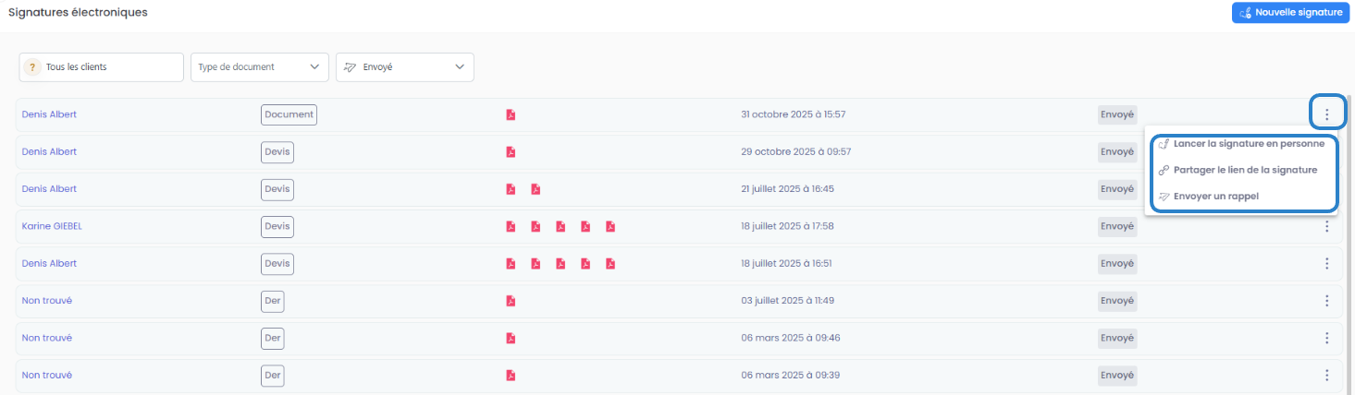1355x395 pixels.
Task: Click the send icon beside Envoyer un rappel
Action: coord(1164,196)
